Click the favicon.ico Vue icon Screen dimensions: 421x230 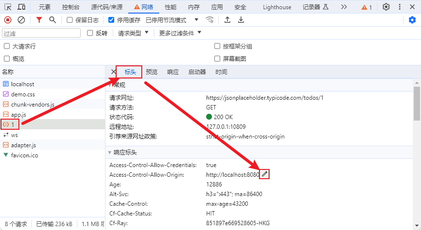coord(6,155)
